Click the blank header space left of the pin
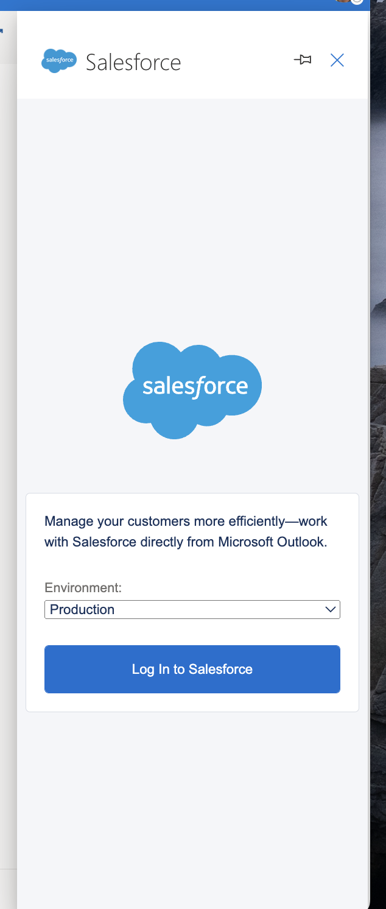 point(237,61)
